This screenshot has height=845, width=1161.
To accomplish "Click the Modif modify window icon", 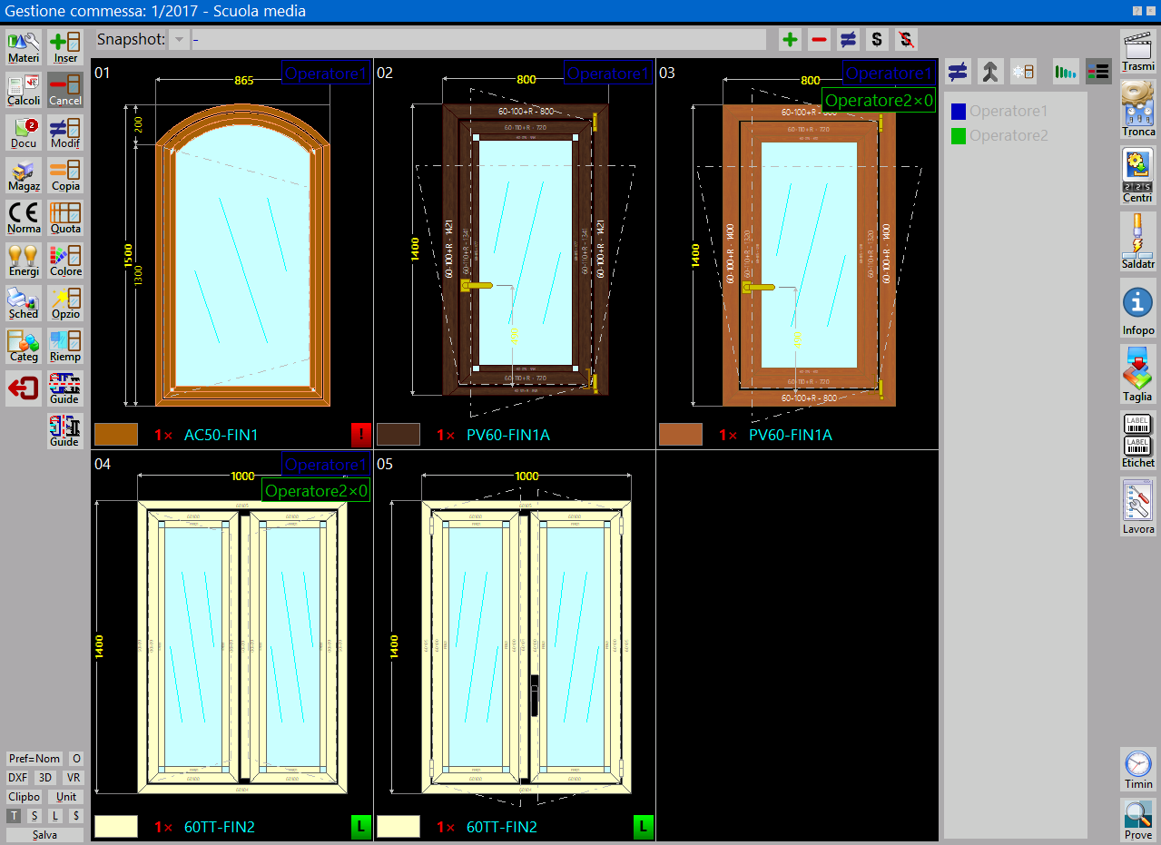I will point(65,133).
